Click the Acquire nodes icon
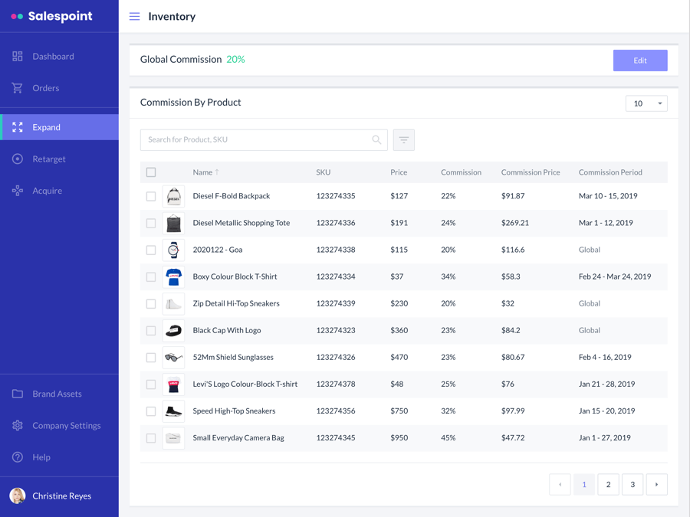Viewport: 690px width, 517px height. (17, 191)
